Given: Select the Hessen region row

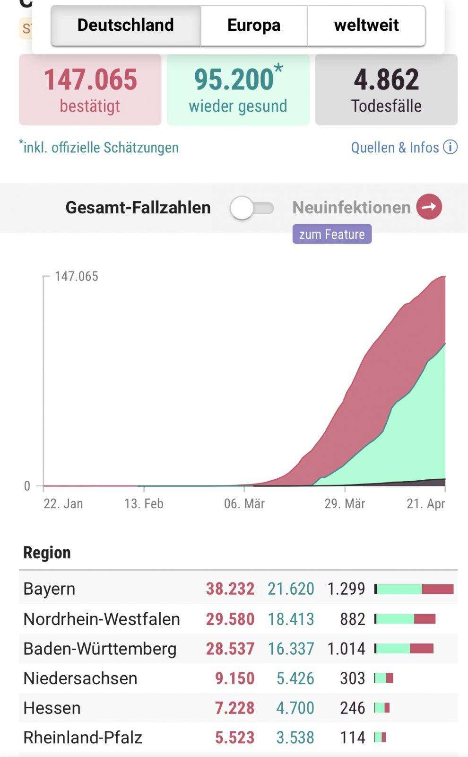Looking at the screenshot, I should 238,708.
